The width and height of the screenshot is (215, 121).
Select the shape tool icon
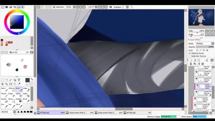click(x=15, y=80)
